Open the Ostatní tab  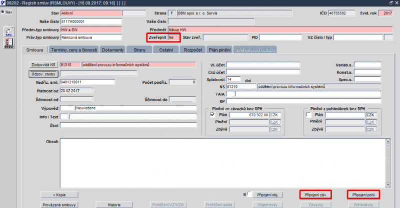(x=166, y=50)
